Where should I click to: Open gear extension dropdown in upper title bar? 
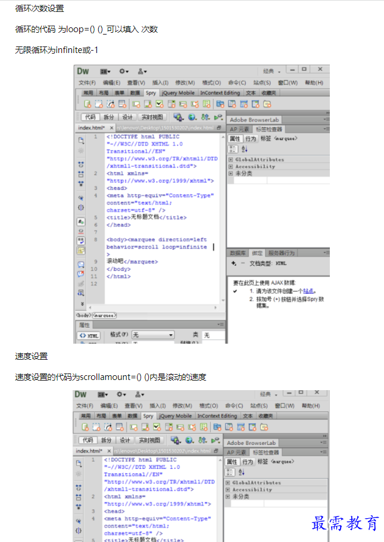(124, 71)
